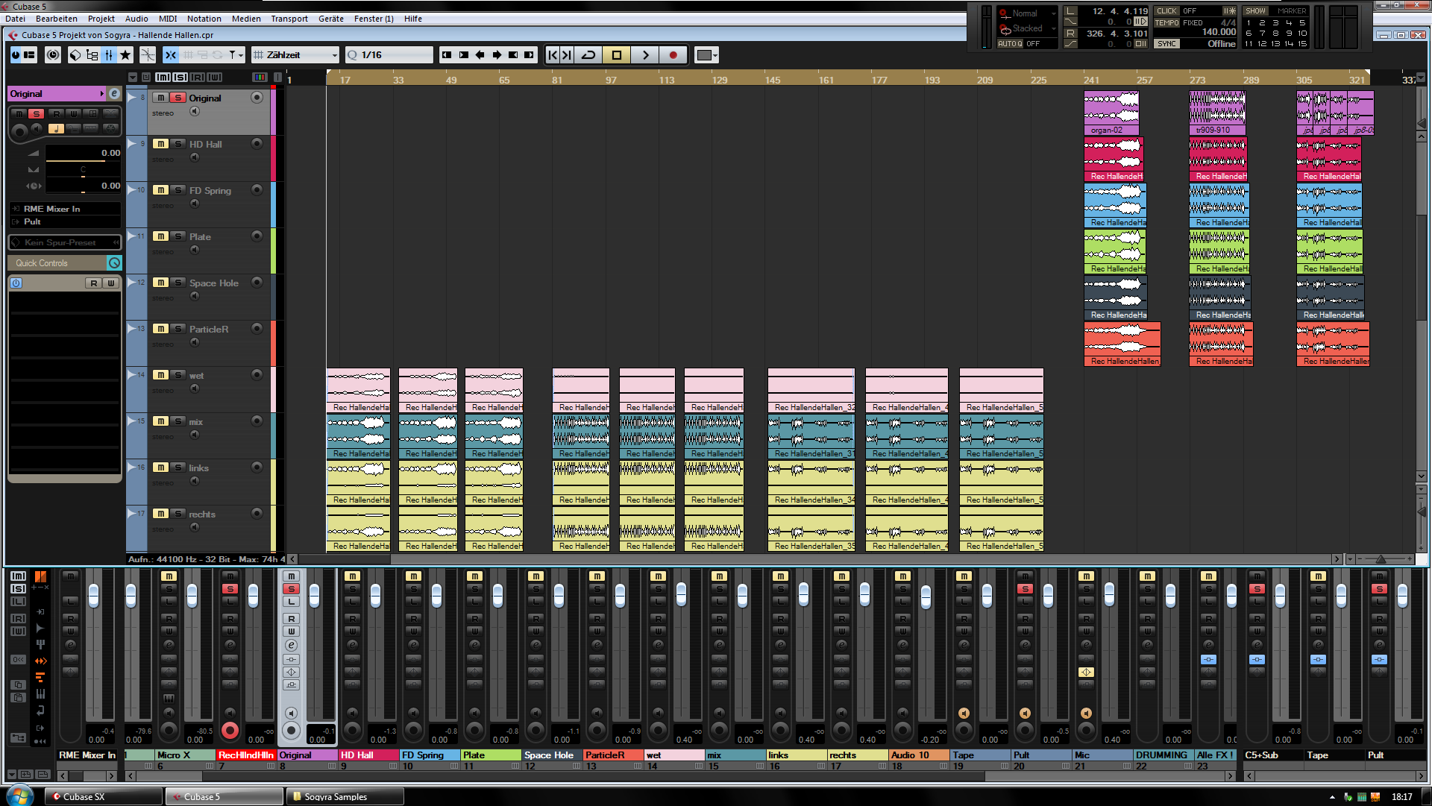
Task: Mute the ParticleR track
Action: click(160, 329)
